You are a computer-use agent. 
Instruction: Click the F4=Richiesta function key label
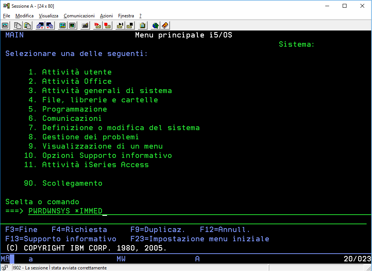(x=79, y=230)
